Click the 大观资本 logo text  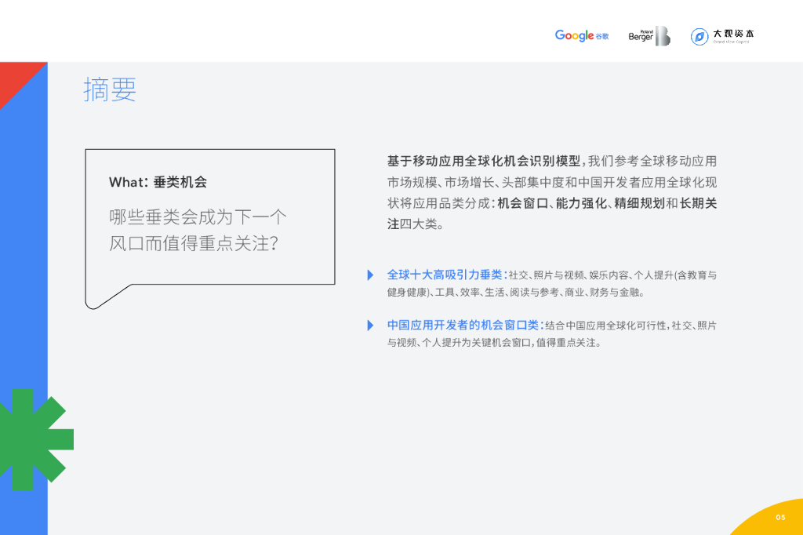[x=733, y=35]
